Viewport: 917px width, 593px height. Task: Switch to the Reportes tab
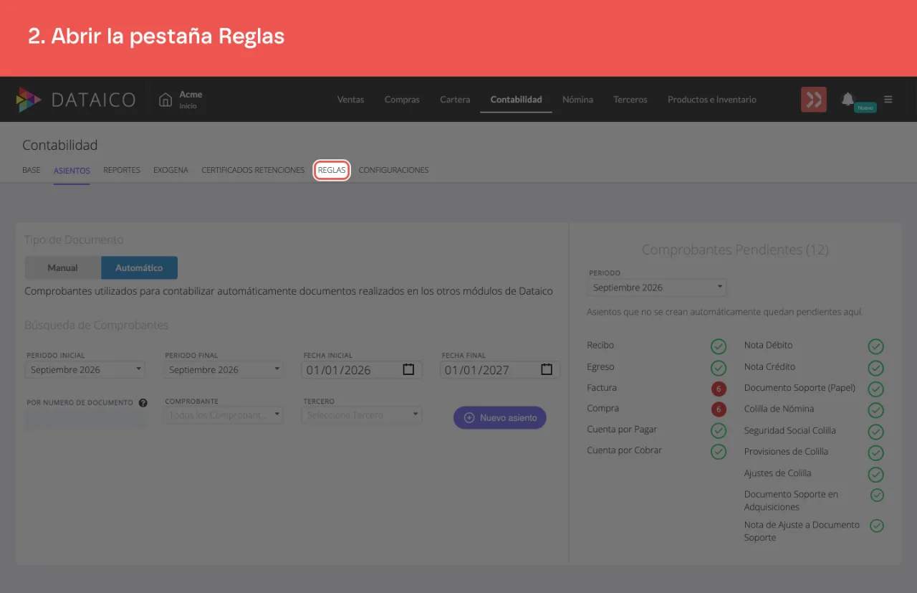click(122, 170)
